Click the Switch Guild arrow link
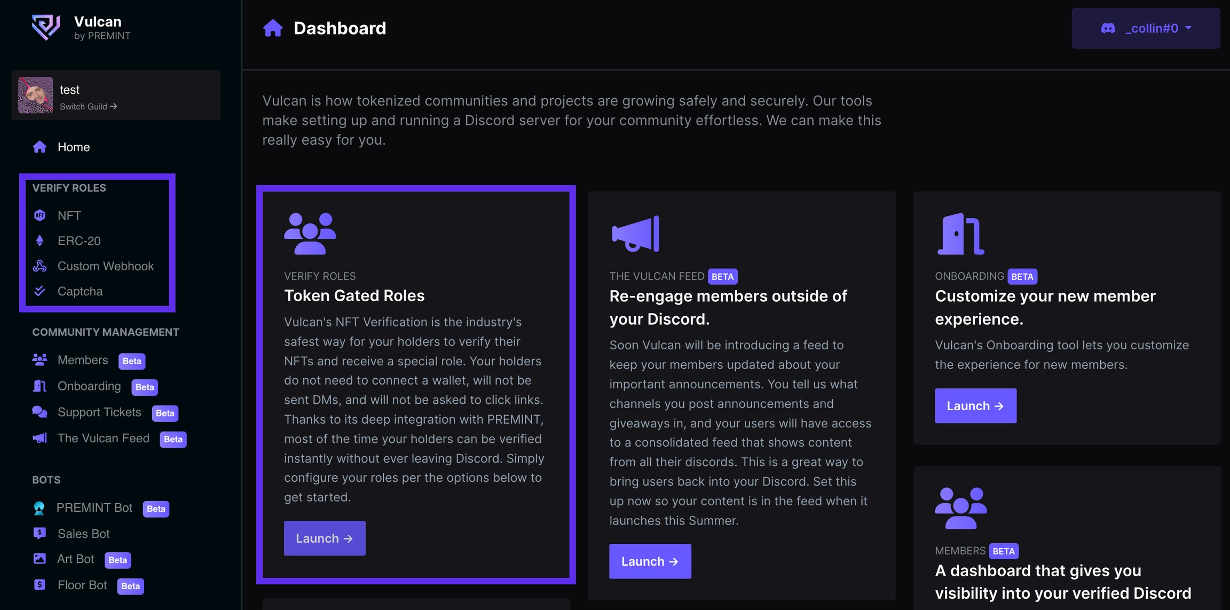Image resolution: width=1230 pixels, height=610 pixels. pyautogui.click(x=89, y=106)
